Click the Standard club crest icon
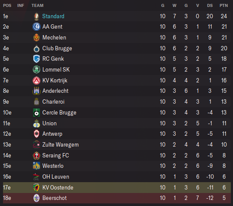This screenshot has width=233, height=206. pyautogui.click(x=36, y=16)
